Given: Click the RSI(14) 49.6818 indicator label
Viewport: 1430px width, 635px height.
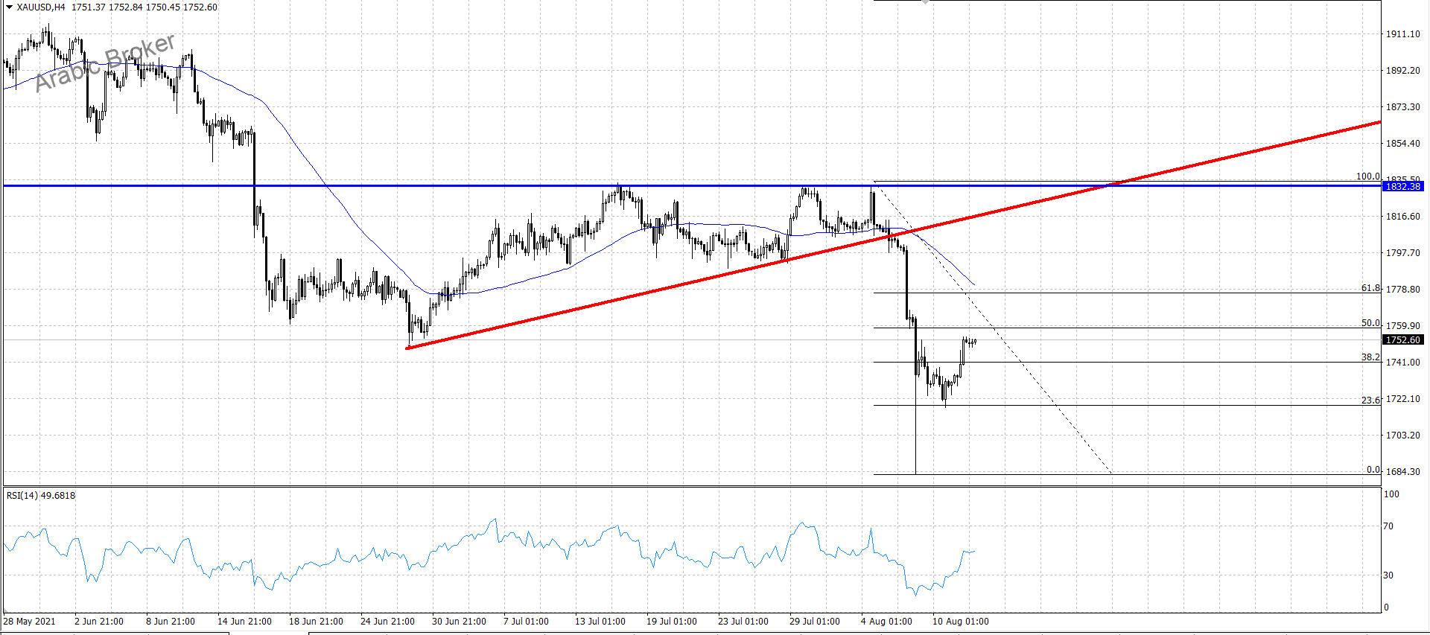Looking at the screenshot, I should pos(41,495).
